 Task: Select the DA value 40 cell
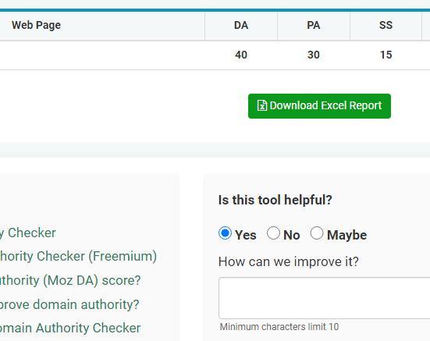tap(241, 55)
